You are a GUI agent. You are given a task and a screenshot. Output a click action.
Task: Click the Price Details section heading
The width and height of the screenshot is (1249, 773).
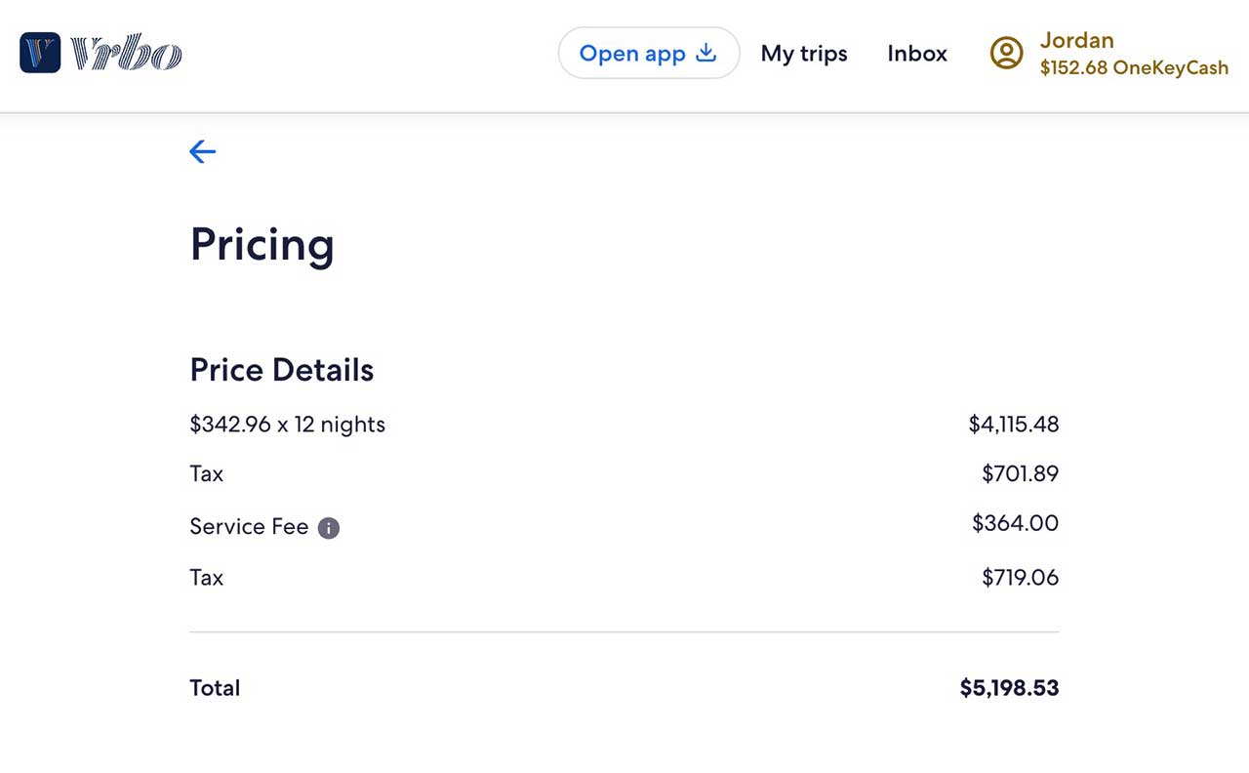pos(282,370)
